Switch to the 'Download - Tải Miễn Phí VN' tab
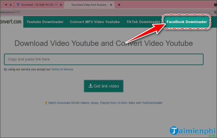 [39, 5]
